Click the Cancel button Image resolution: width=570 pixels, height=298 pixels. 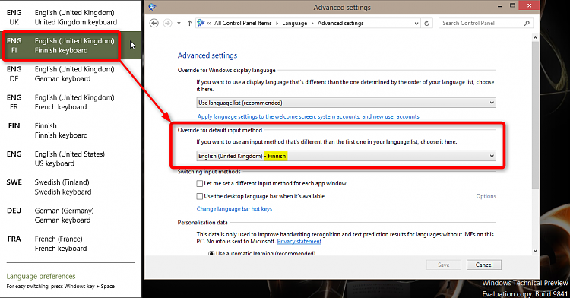(484, 265)
